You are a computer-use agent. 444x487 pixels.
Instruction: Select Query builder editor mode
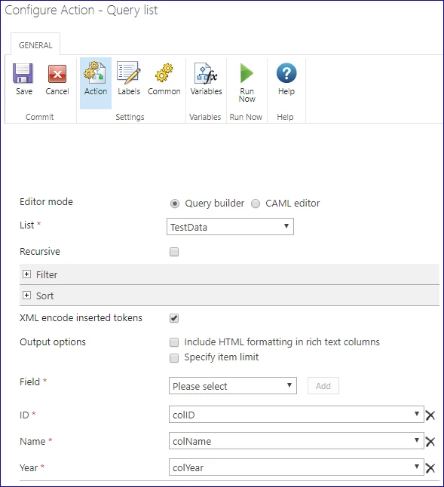coord(175,204)
